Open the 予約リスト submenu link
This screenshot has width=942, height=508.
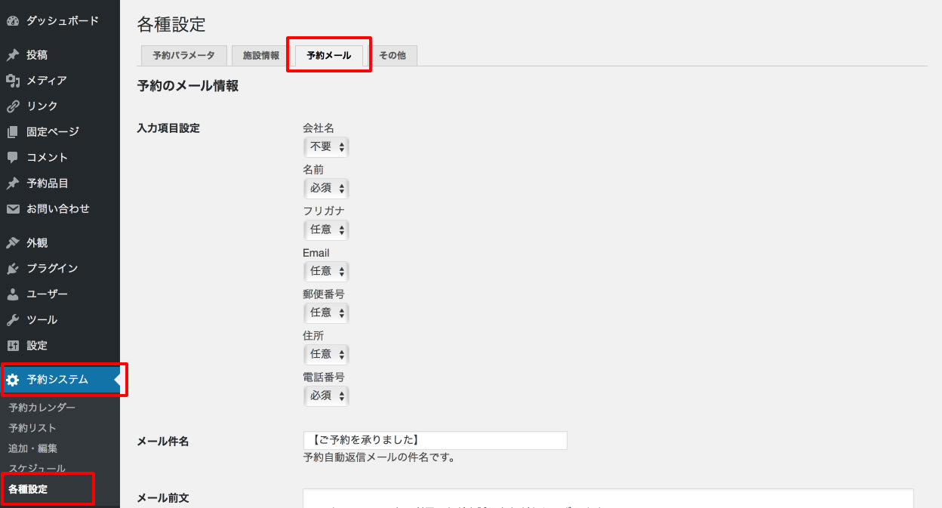32,428
